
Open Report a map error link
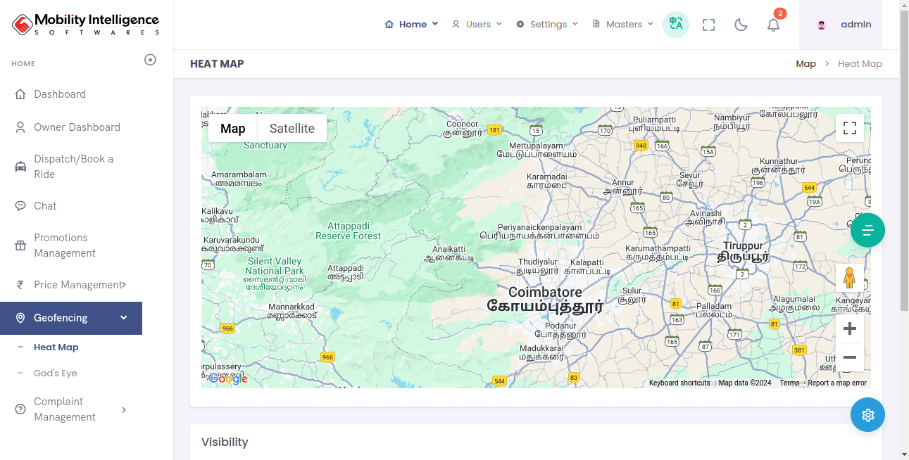836,383
